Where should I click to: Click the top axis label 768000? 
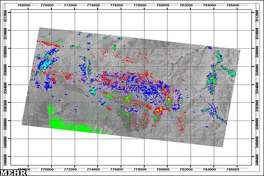click(24, 5)
